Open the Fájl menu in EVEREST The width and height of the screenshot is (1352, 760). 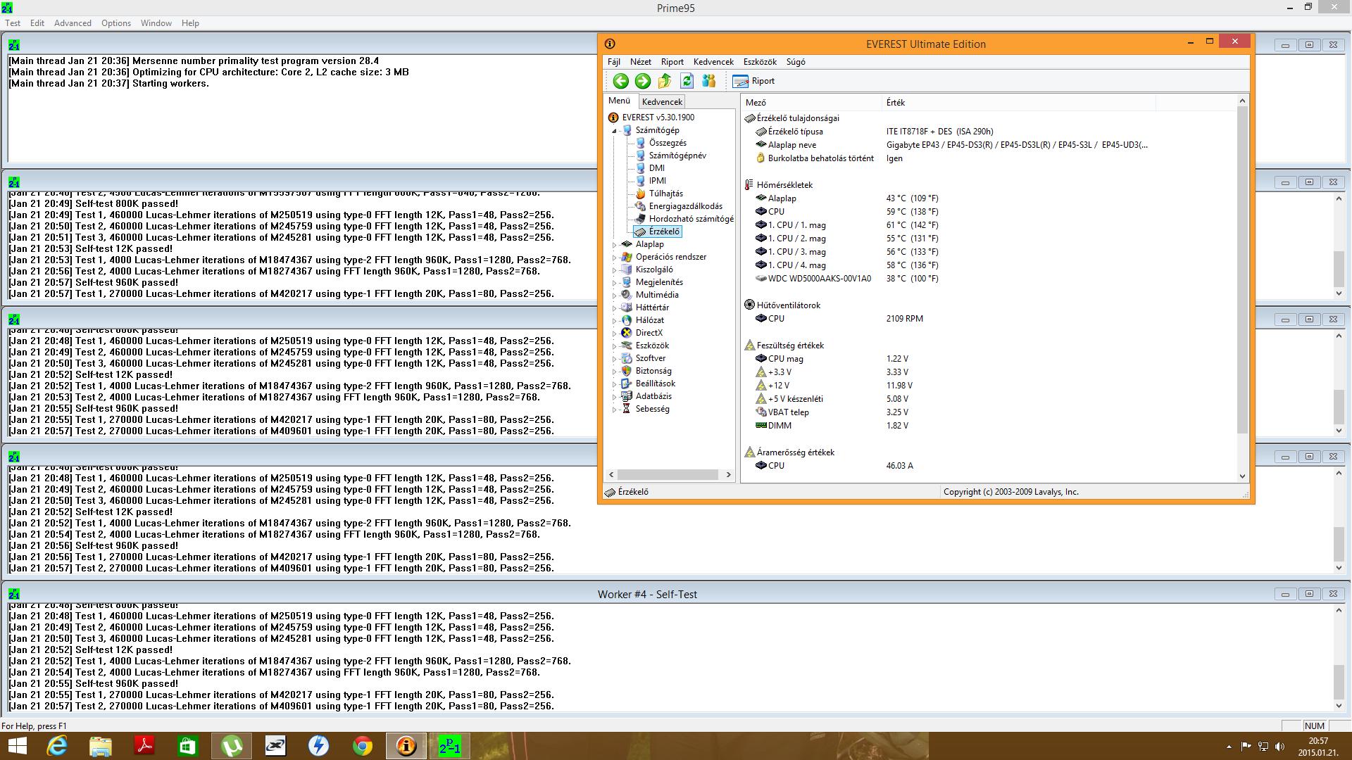(x=614, y=62)
